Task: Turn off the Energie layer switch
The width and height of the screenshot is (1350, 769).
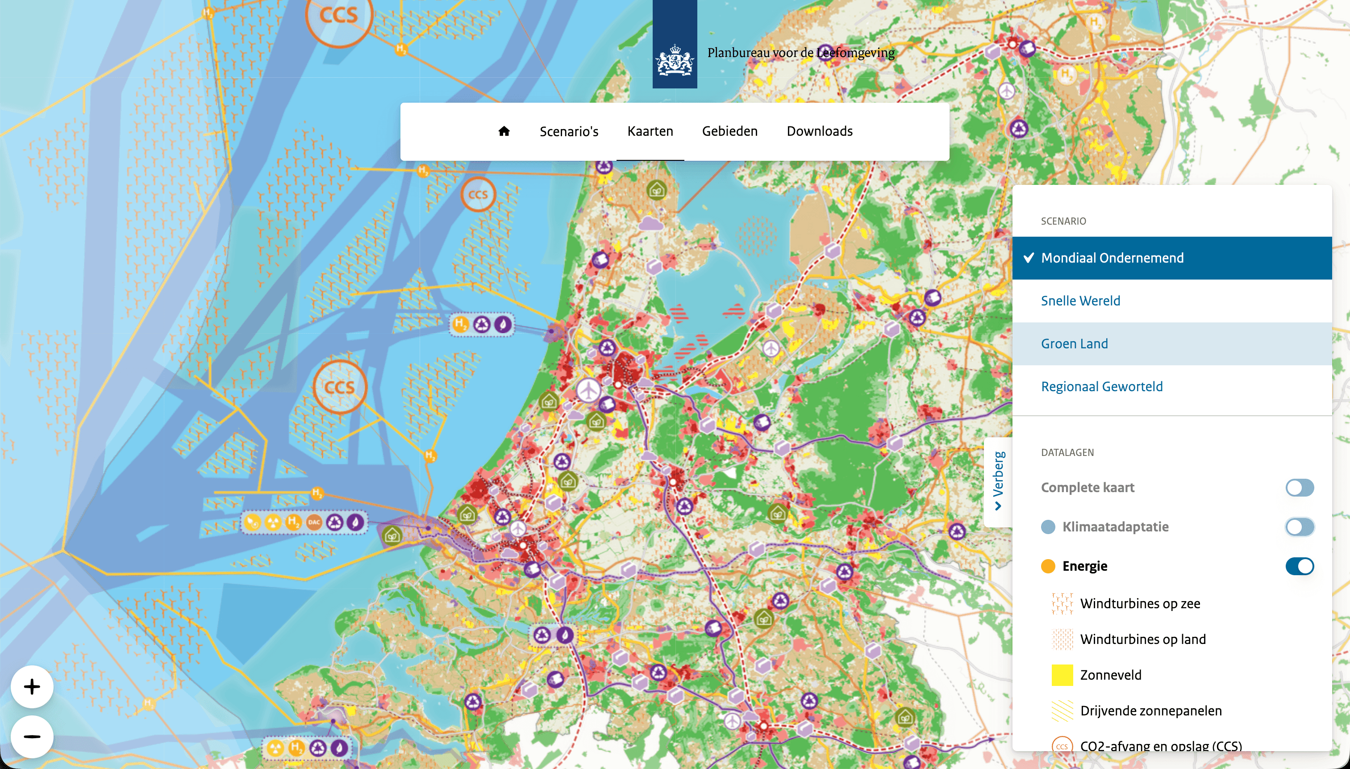Action: pos(1299,566)
